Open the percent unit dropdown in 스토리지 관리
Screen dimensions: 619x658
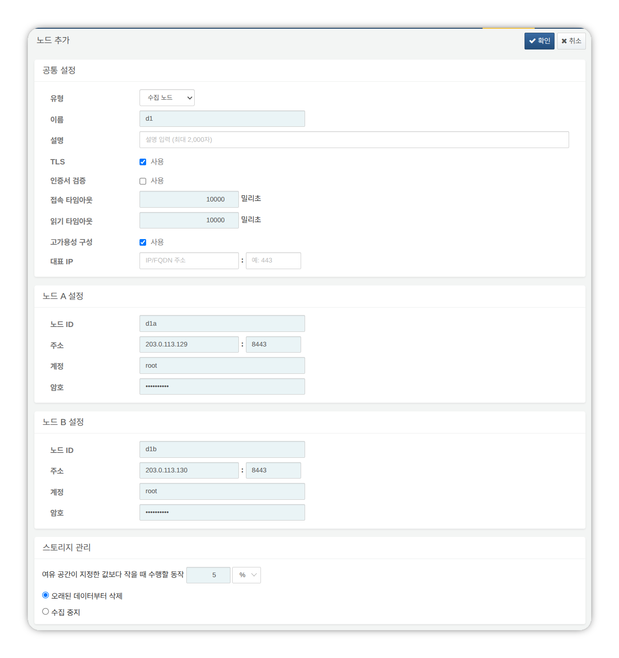pos(246,575)
